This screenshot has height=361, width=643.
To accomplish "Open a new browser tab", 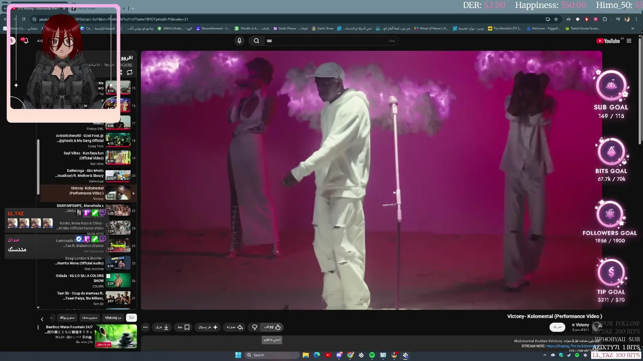I will (x=133, y=8).
